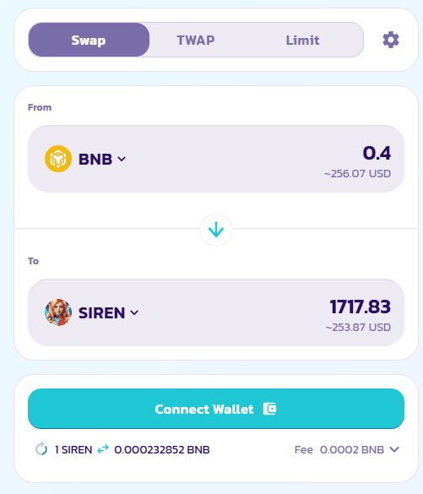
Task: Flip tokens with the down arrow button
Action: (x=216, y=230)
